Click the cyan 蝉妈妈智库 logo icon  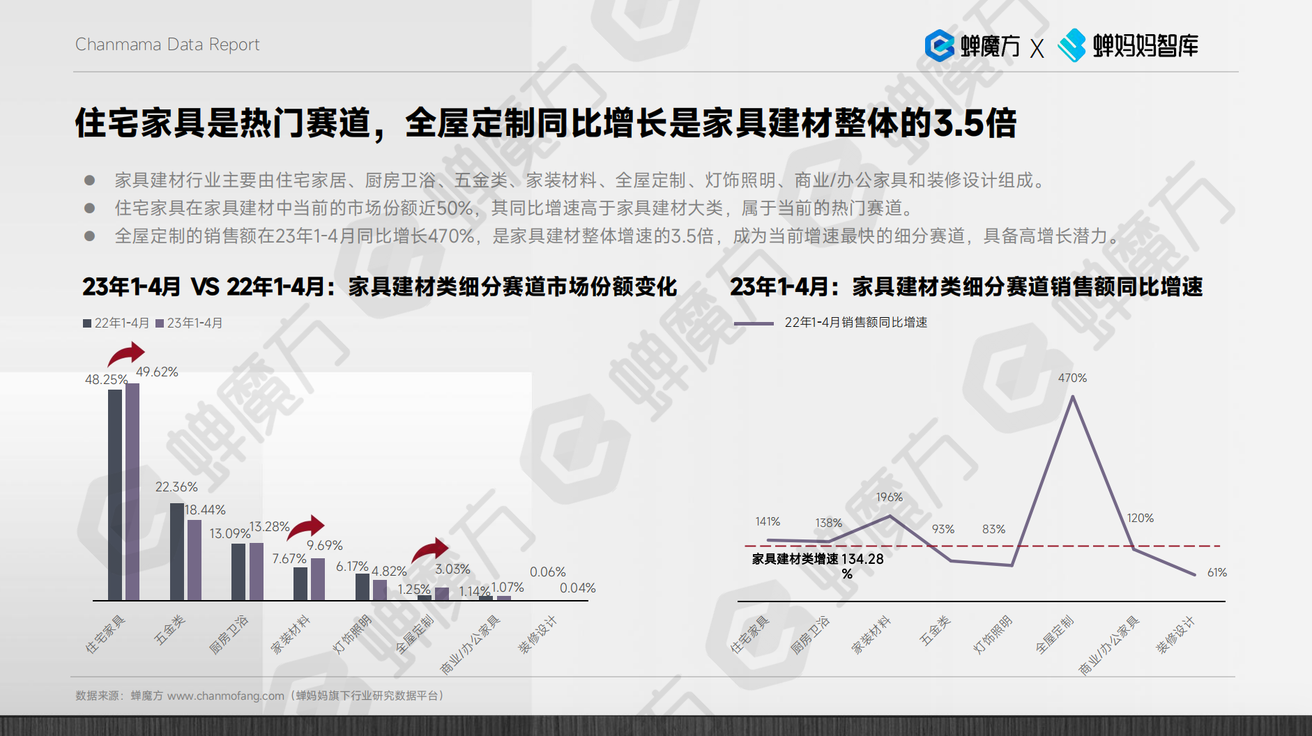(x=1071, y=45)
